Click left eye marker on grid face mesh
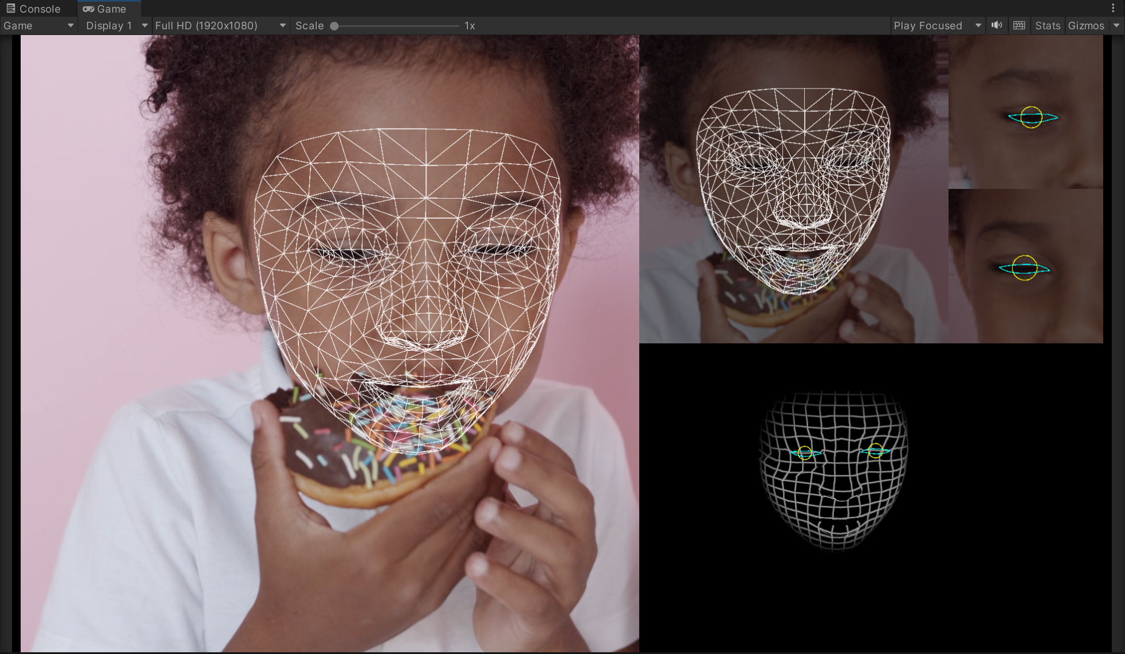Image resolution: width=1125 pixels, height=654 pixels. point(805,453)
